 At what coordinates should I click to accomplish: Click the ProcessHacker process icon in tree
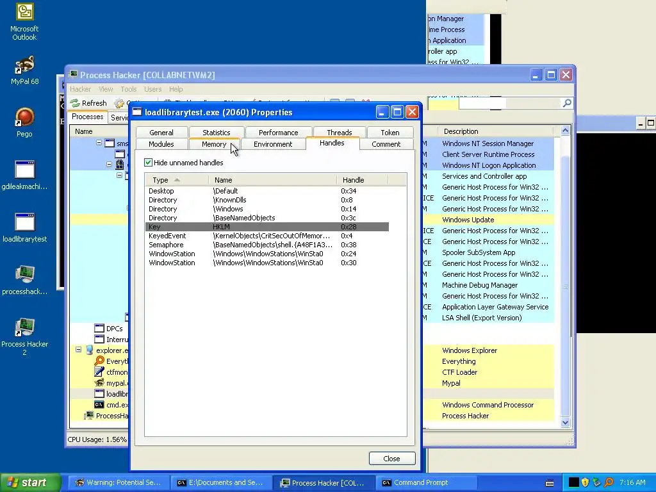[x=88, y=415]
